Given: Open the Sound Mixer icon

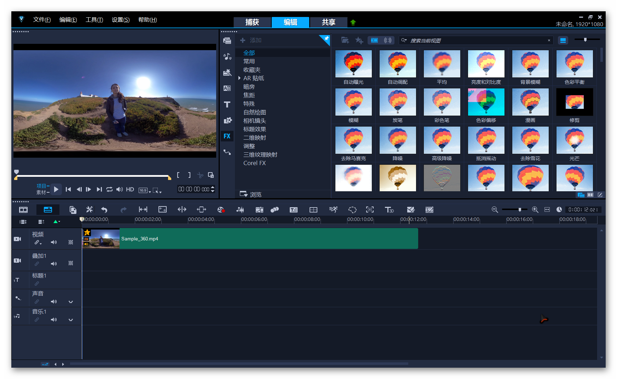Looking at the screenshot, I should click(x=240, y=210).
